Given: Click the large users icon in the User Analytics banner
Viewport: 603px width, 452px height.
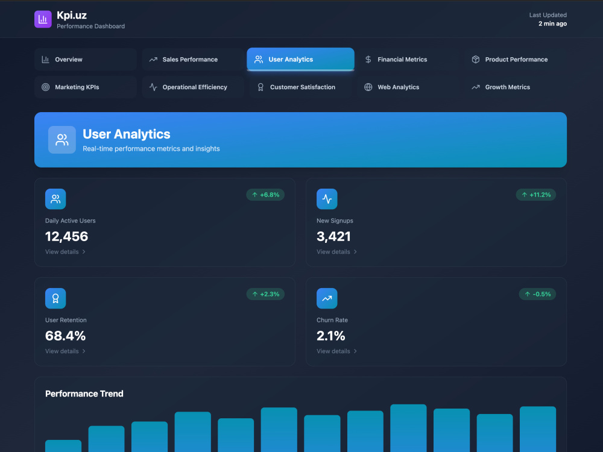Looking at the screenshot, I should (62, 140).
